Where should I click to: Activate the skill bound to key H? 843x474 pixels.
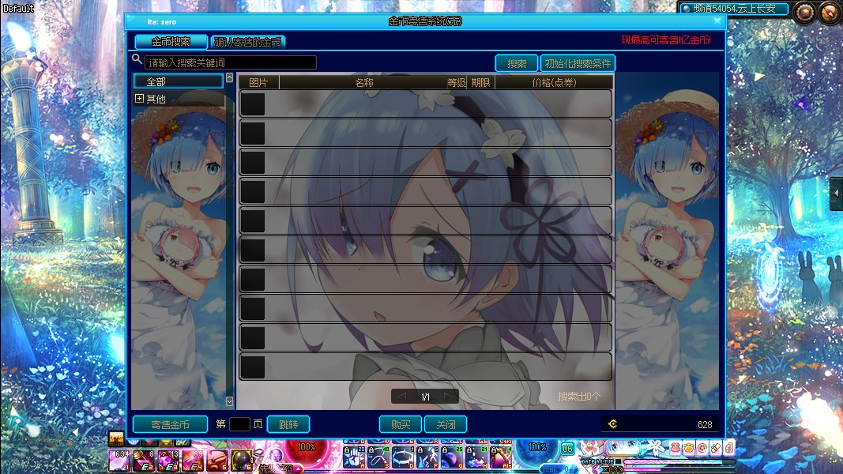coord(477,457)
